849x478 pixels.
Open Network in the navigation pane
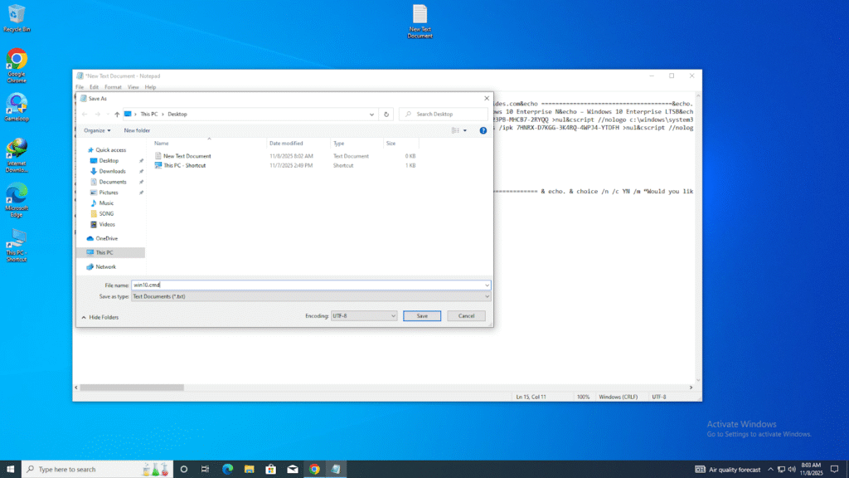click(105, 266)
